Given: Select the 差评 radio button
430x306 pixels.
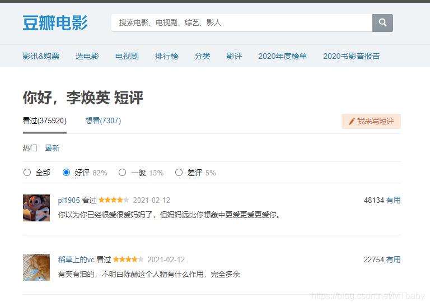Looking at the screenshot, I should click(x=179, y=173).
